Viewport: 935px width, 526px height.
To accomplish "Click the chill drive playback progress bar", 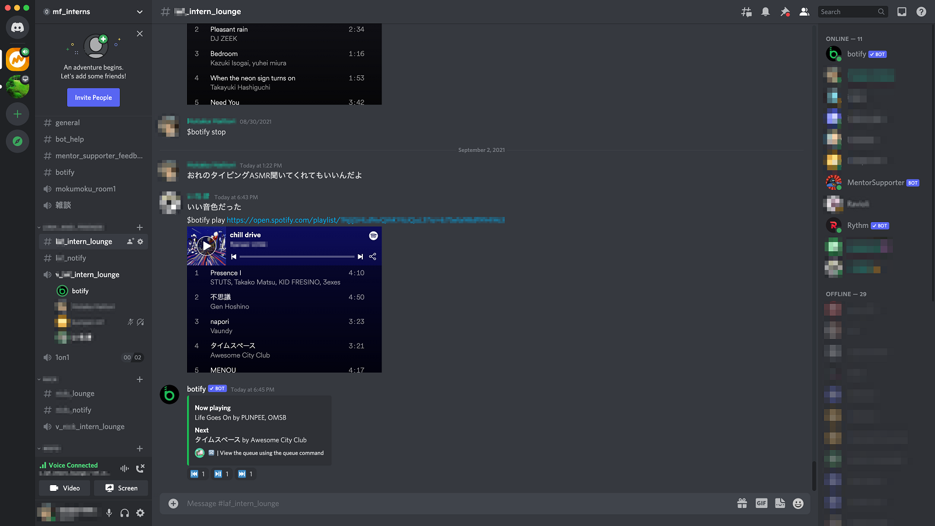I will [295, 257].
